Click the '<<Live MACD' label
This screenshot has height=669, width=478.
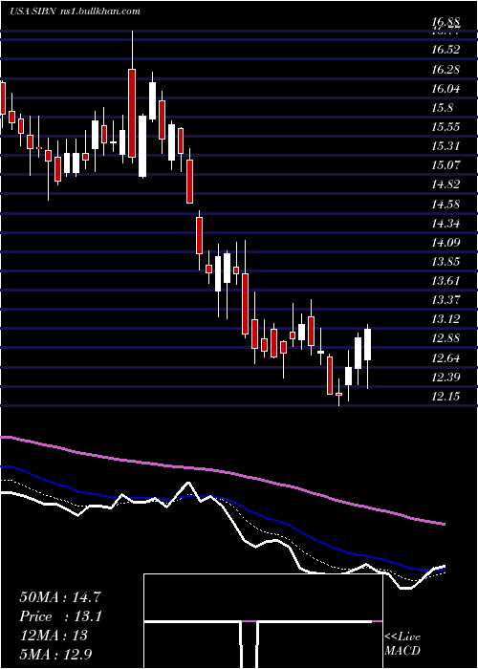[x=402, y=643]
